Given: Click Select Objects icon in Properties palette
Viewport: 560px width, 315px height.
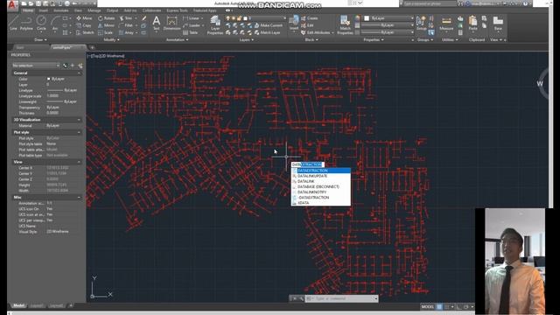Looking at the screenshot, I should 73,66.
